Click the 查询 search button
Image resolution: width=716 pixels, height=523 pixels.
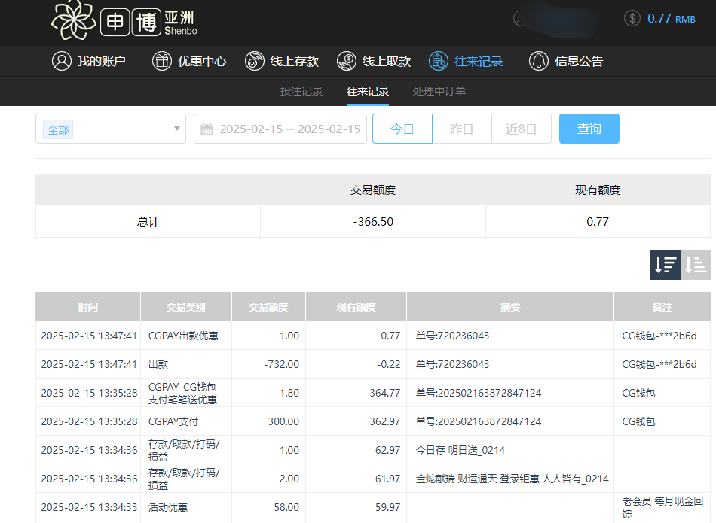[589, 129]
